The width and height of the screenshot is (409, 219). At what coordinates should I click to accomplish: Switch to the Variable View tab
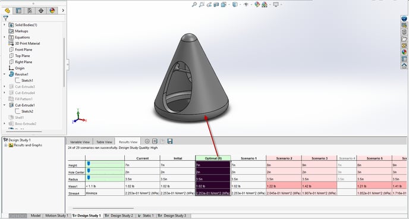[80, 142]
